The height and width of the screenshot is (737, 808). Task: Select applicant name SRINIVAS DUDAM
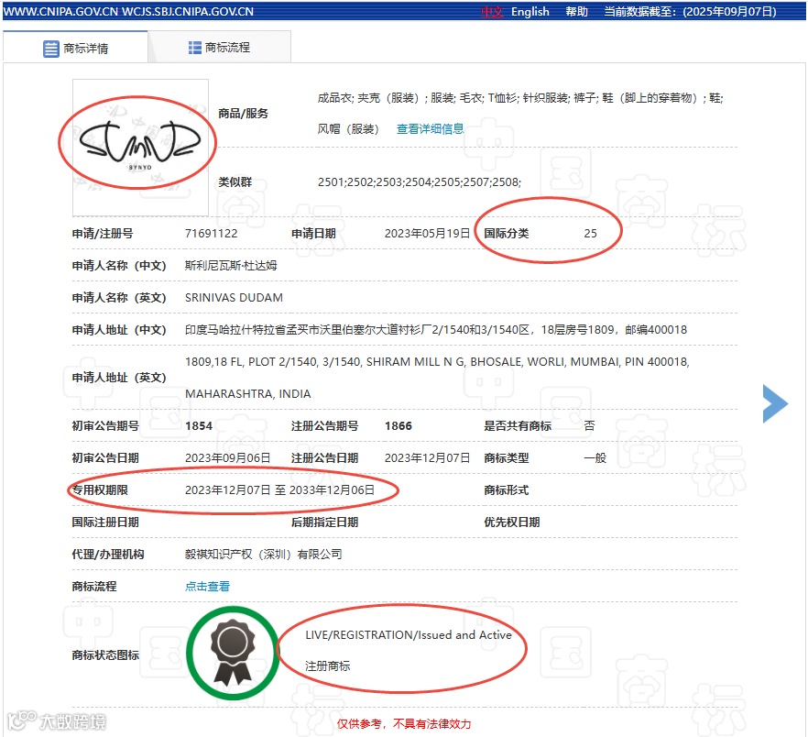pyautogui.click(x=234, y=298)
